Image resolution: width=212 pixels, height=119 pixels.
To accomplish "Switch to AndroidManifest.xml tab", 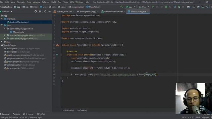I will pyautogui.click(x=113, y=12).
